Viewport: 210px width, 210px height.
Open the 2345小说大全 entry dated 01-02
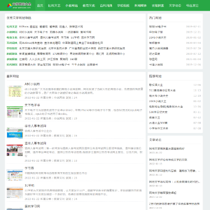(157, 101)
